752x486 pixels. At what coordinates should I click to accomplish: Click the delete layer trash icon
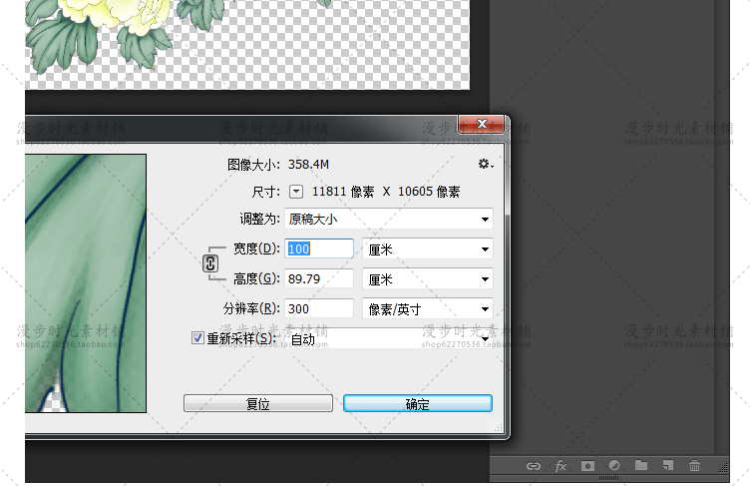tap(694, 466)
